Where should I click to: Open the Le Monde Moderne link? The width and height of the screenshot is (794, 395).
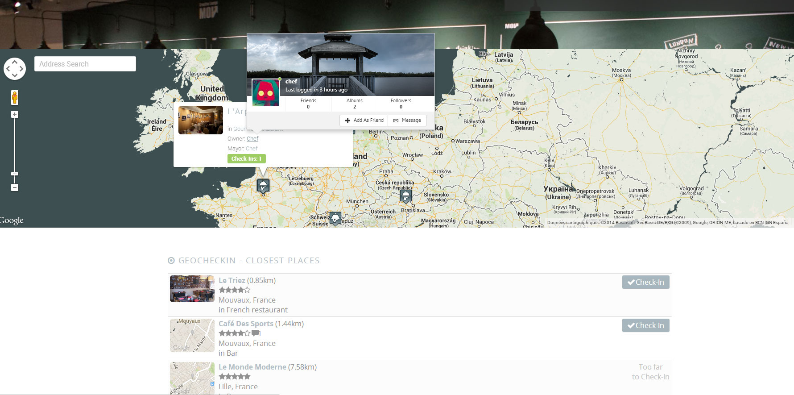(252, 367)
